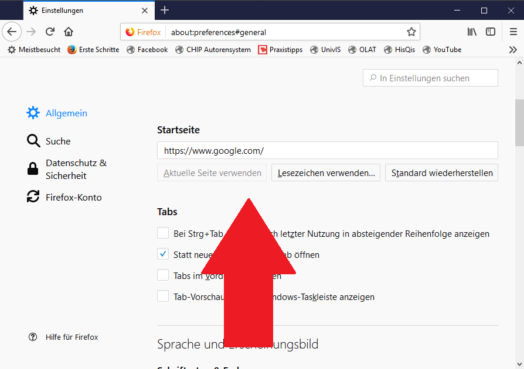Open the Hilfe für Firefox link
The width and height of the screenshot is (524, 369).
click(x=72, y=337)
